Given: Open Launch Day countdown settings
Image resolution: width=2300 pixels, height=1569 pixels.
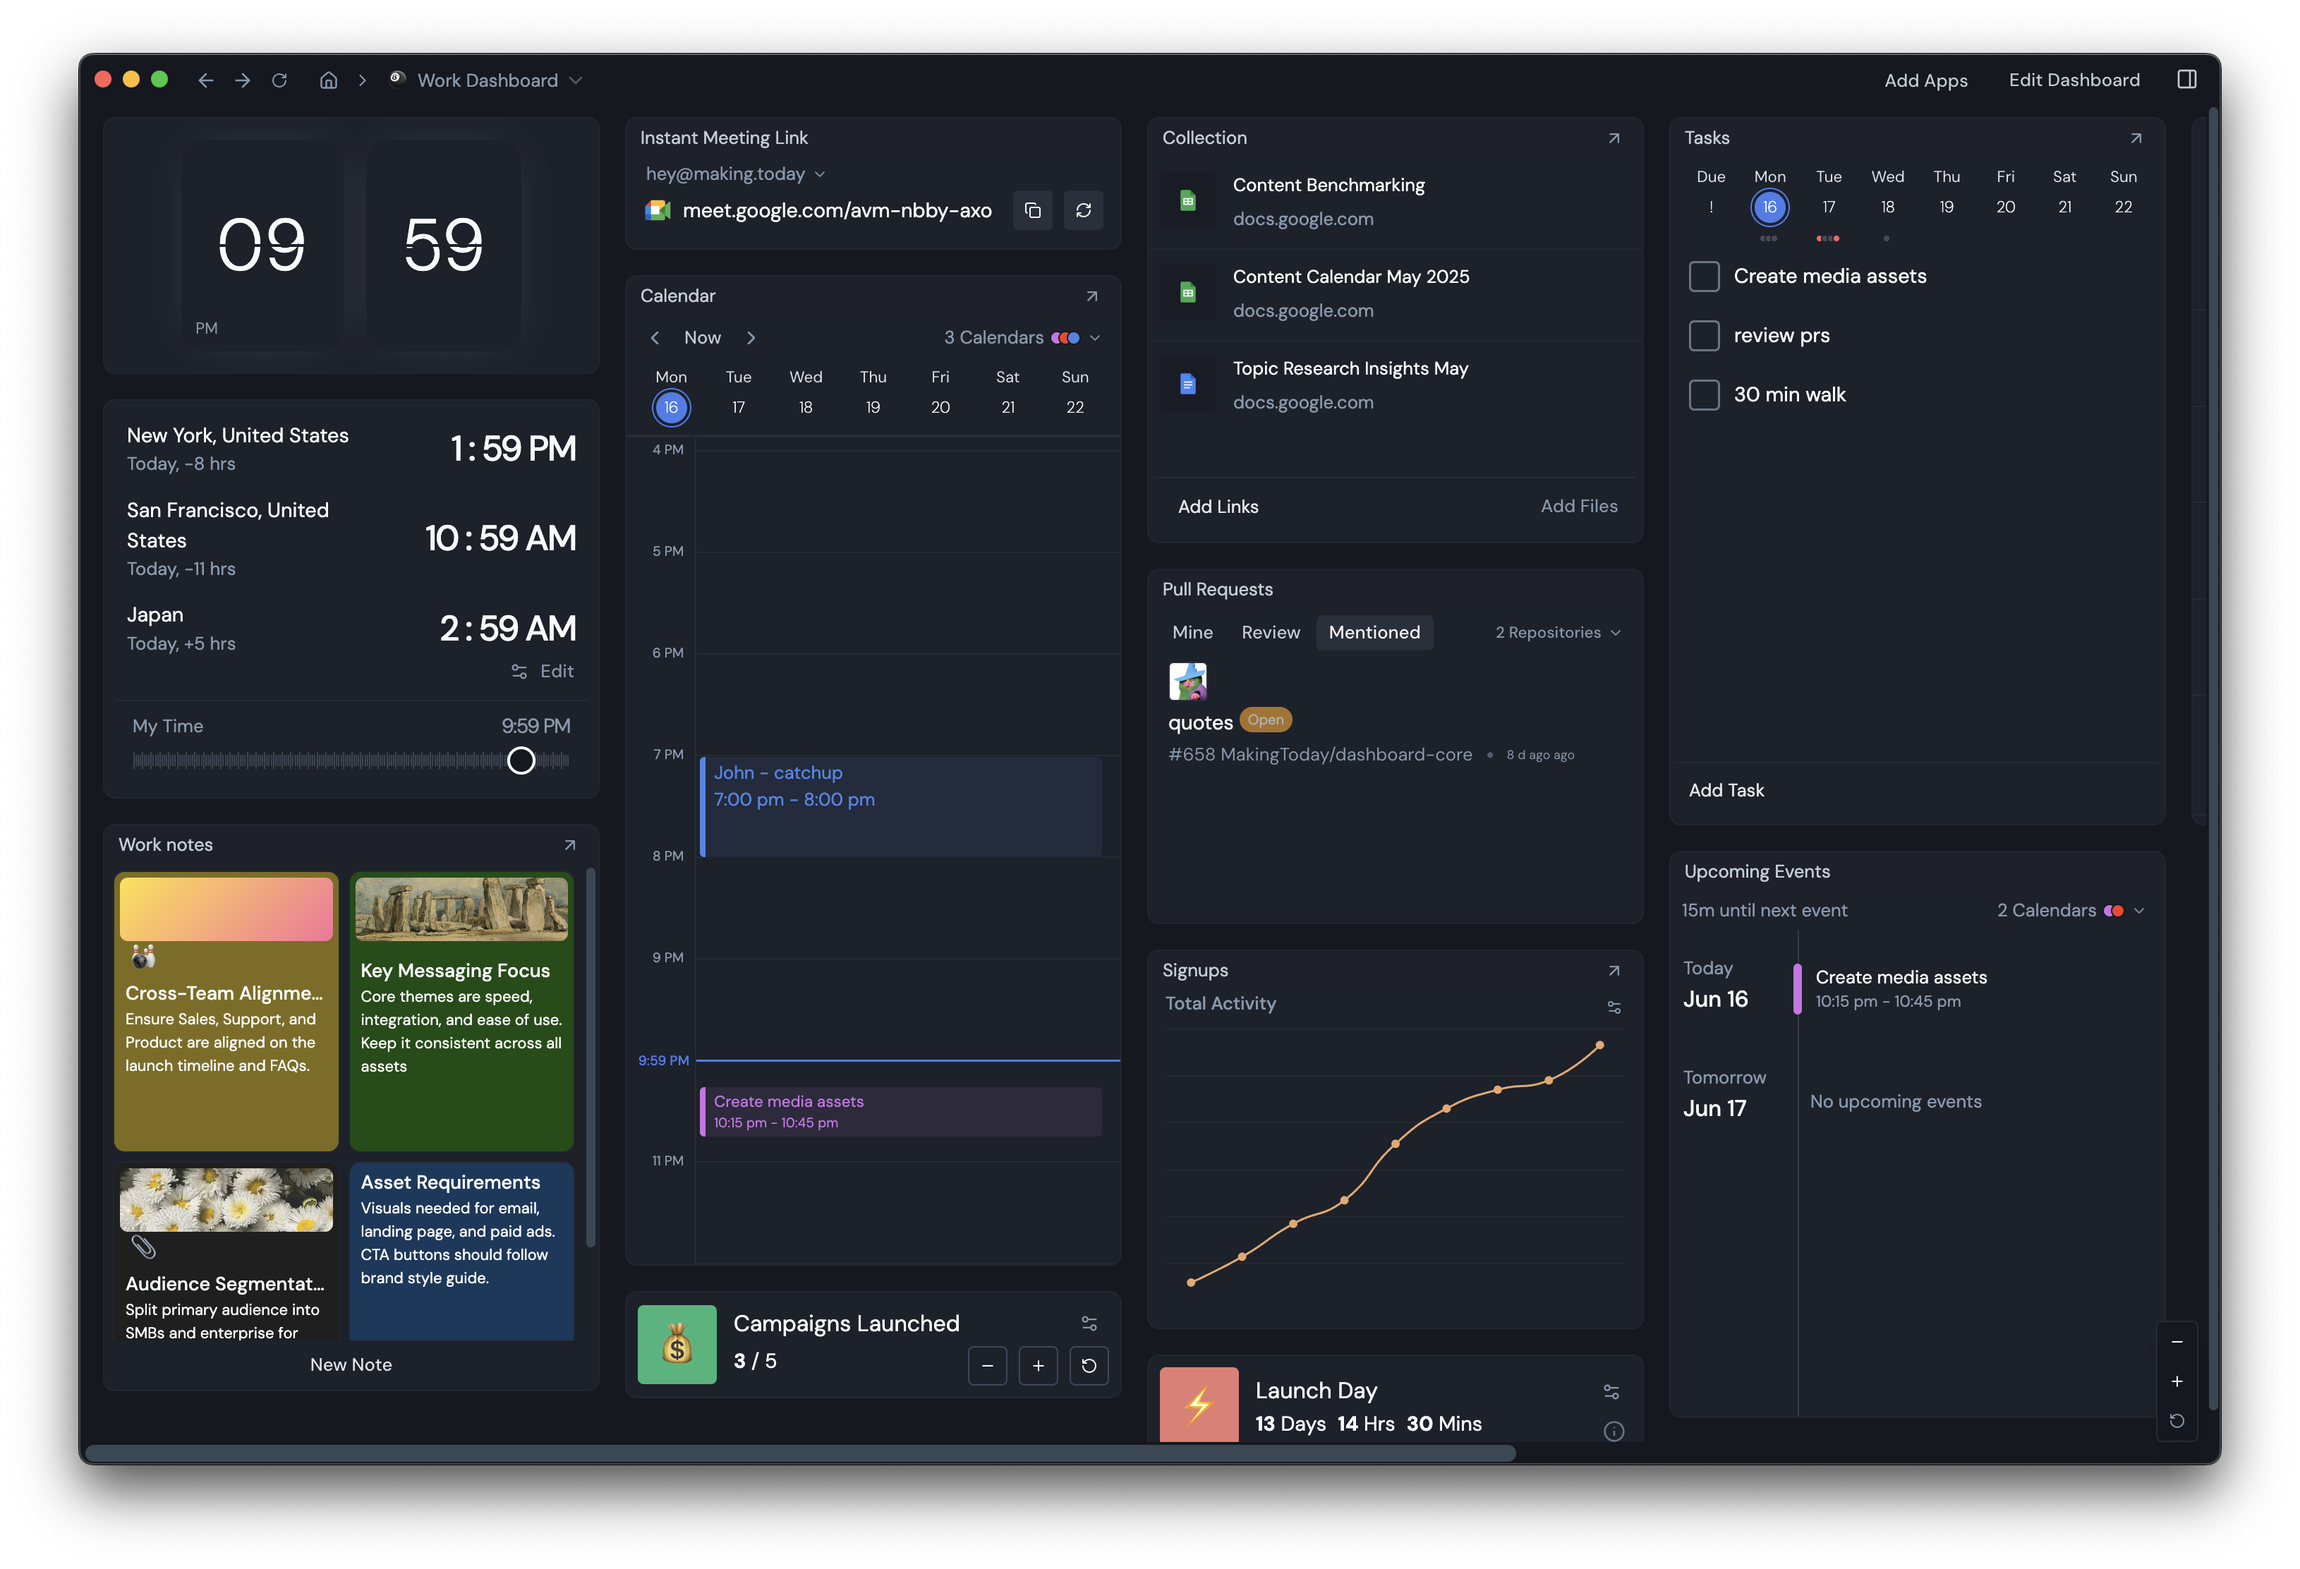Looking at the screenshot, I should click(1611, 1392).
